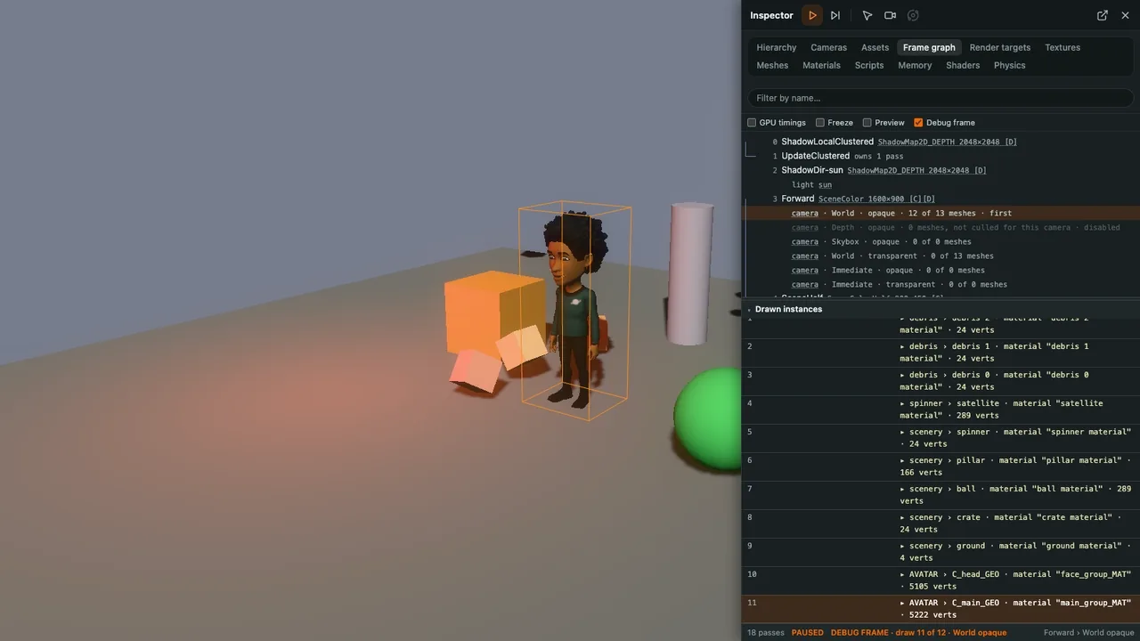
Task: Toggle the Freeze checkbox
Action: [820, 123]
